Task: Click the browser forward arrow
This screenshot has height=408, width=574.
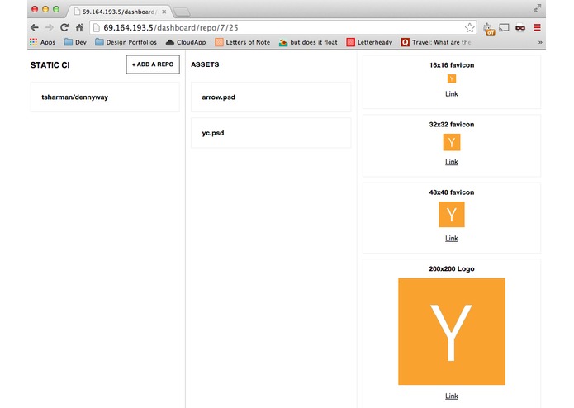Action: [x=50, y=28]
